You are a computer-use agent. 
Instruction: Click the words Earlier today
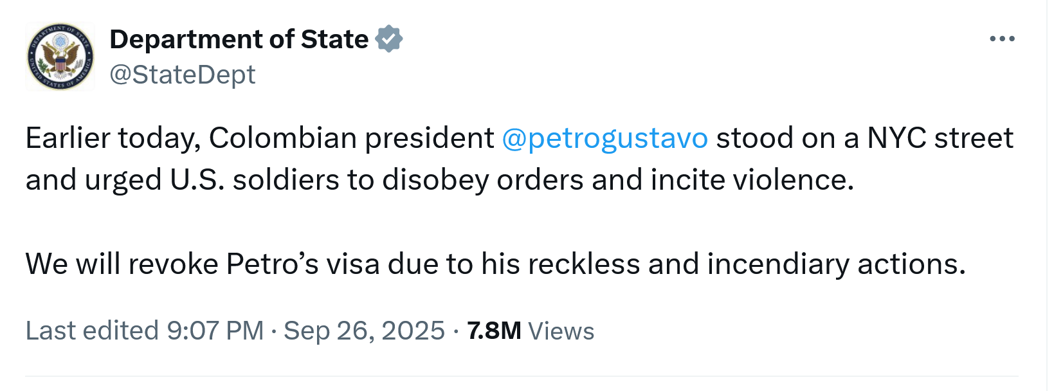(x=113, y=138)
